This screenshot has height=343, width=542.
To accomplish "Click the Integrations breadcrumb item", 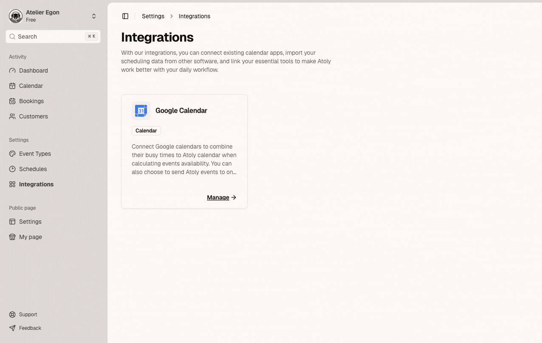I will coord(194,16).
